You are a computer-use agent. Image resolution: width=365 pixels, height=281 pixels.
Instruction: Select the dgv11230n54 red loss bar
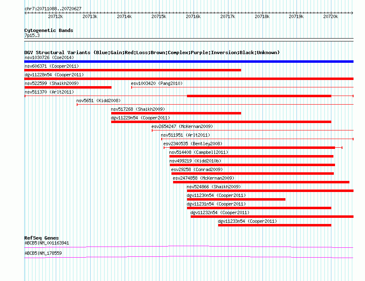pyautogui.click(x=236, y=199)
